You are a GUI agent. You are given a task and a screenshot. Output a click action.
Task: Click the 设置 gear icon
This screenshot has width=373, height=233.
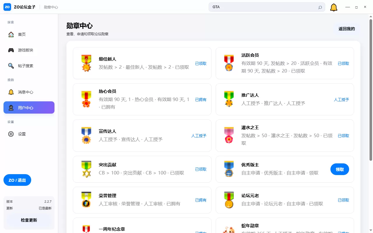11,134
